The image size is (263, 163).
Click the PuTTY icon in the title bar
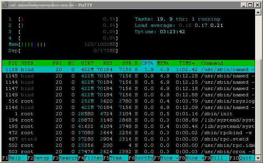(x=6, y=5)
